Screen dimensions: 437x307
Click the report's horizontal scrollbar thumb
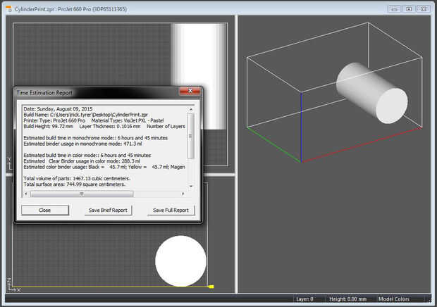[82, 194]
